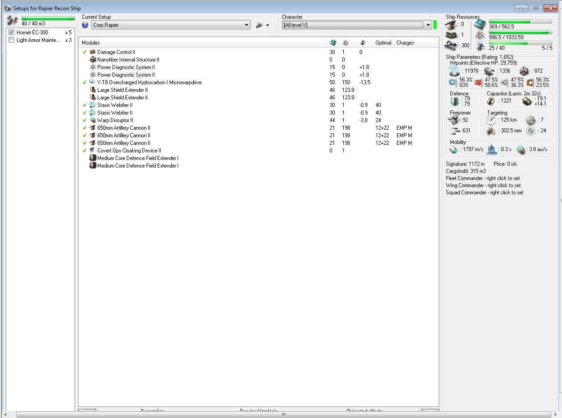This screenshot has height=418, width=562.
Task: Click the blue help icon beside Current Setup
Action: (x=85, y=25)
